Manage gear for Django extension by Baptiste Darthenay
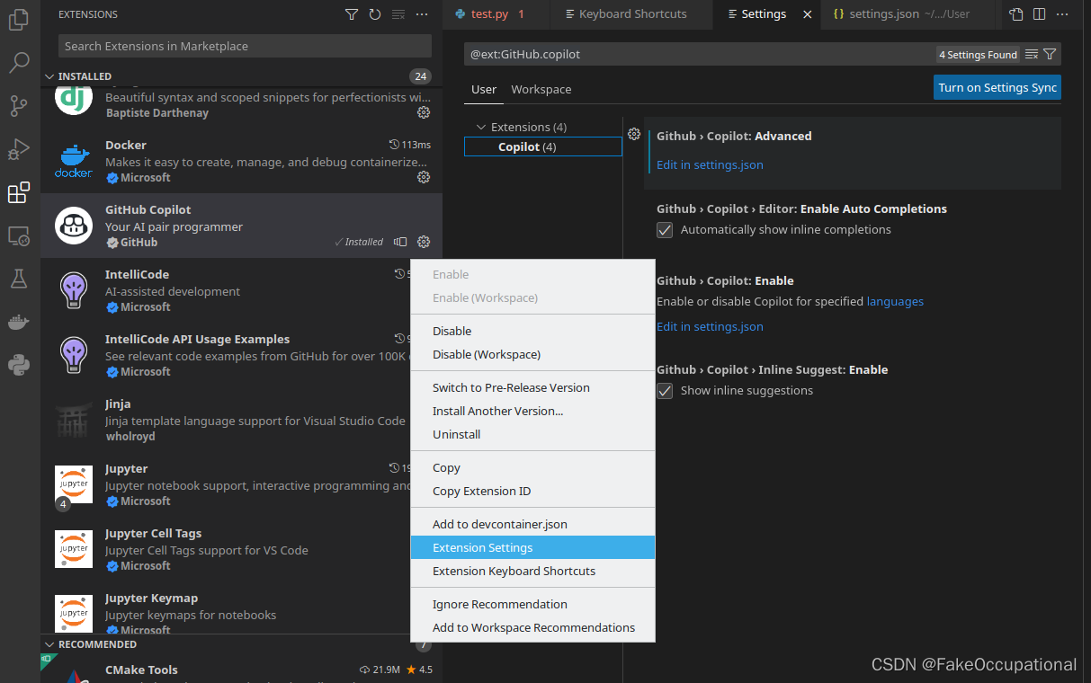Screen dimensions: 1091x683 tap(424, 112)
